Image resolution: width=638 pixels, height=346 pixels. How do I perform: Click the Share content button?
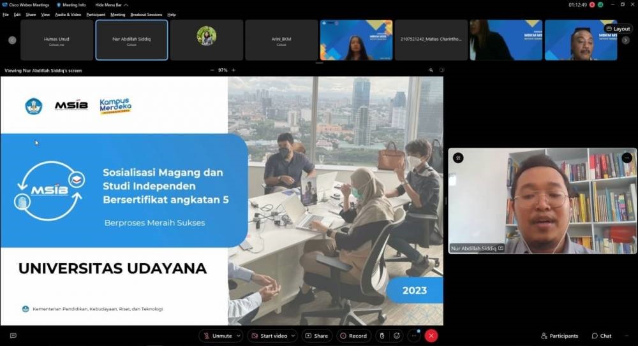(x=316, y=336)
